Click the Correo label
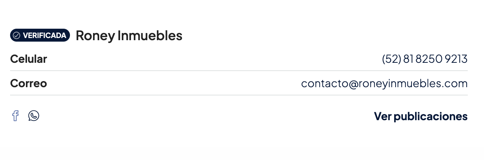This screenshot has width=484, height=160. click(x=28, y=84)
